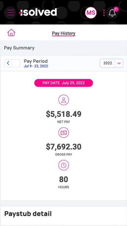
Task: Click the Jul 9 - 22, 2022 period link
Action: click(x=36, y=66)
